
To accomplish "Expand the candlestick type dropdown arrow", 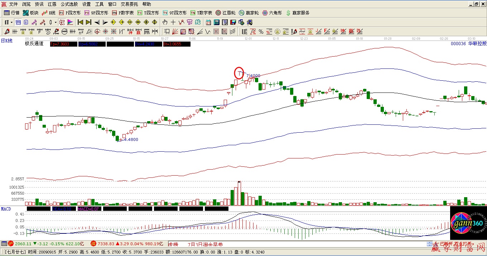I will point(56,22).
